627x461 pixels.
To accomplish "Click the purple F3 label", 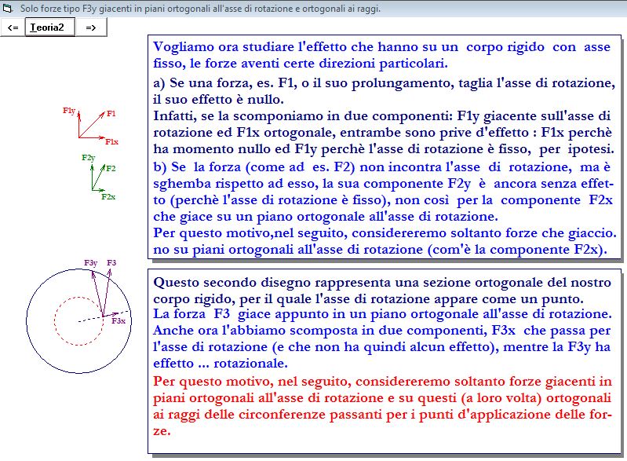I will (x=111, y=262).
